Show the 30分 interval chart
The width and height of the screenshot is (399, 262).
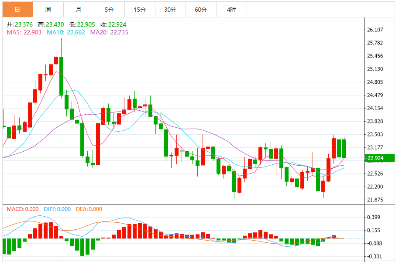click(x=170, y=10)
